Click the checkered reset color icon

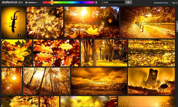[x=96, y=2]
